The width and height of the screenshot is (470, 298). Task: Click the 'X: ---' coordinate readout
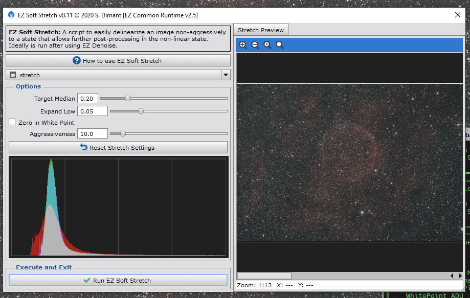point(285,285)
